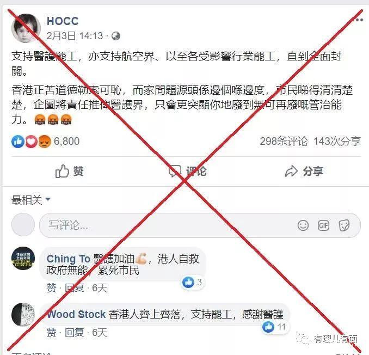369x355 pixels.
Task: Open the 298条评论 comments list
Action: (x=284, y=141)
